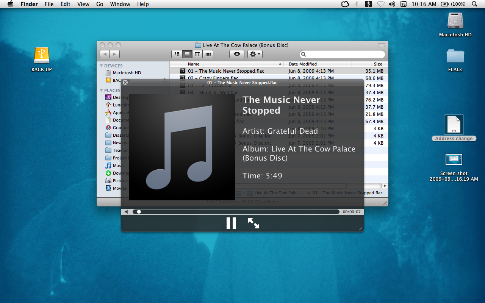Click the music note album artwork

tap(182, 147)
